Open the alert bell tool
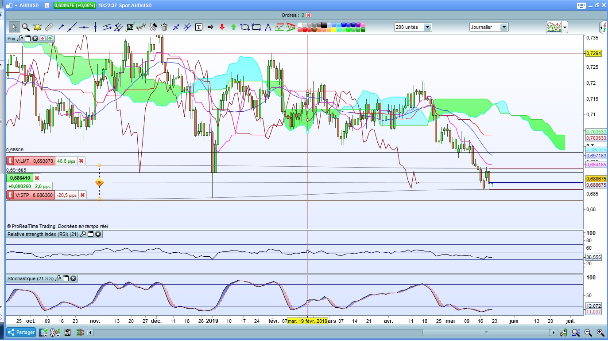Screen dimensions: 608x341 point(37,27)
